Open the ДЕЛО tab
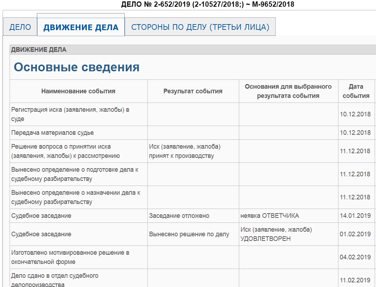Viewport: 376px width, 287px height. 20,27
